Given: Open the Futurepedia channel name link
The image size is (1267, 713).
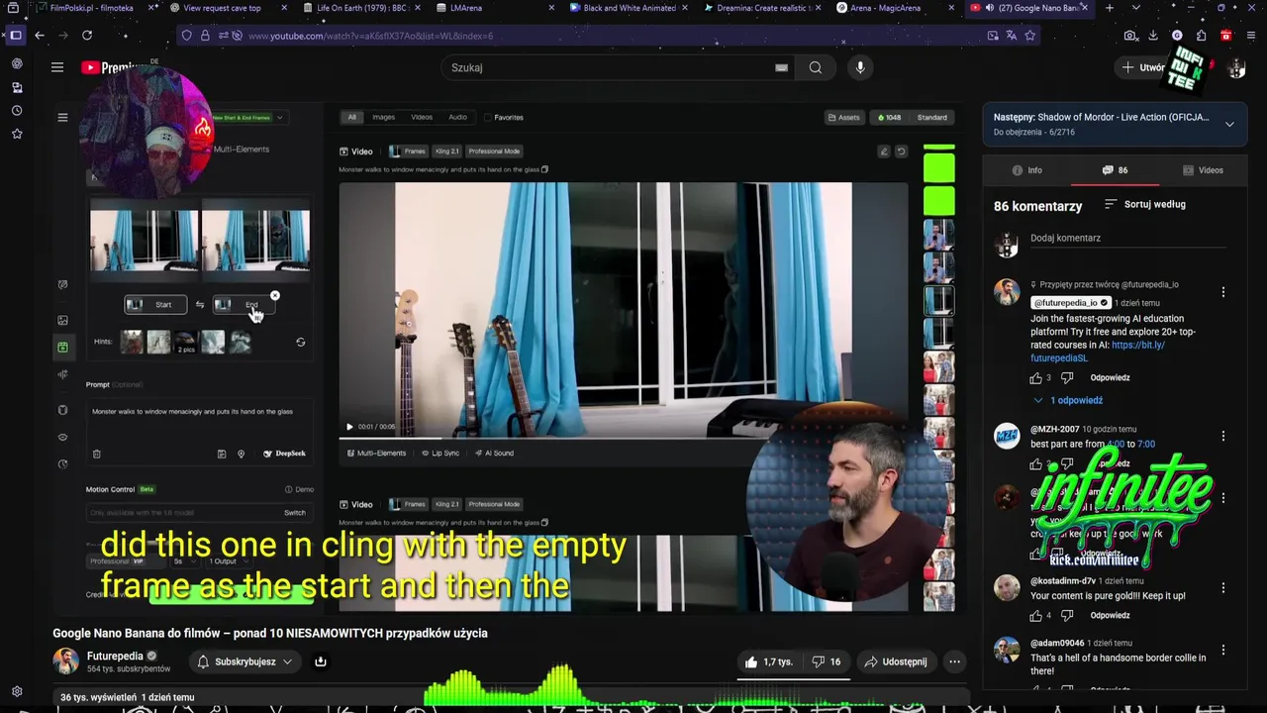Looking at the screenshot, I should point(115,656).
